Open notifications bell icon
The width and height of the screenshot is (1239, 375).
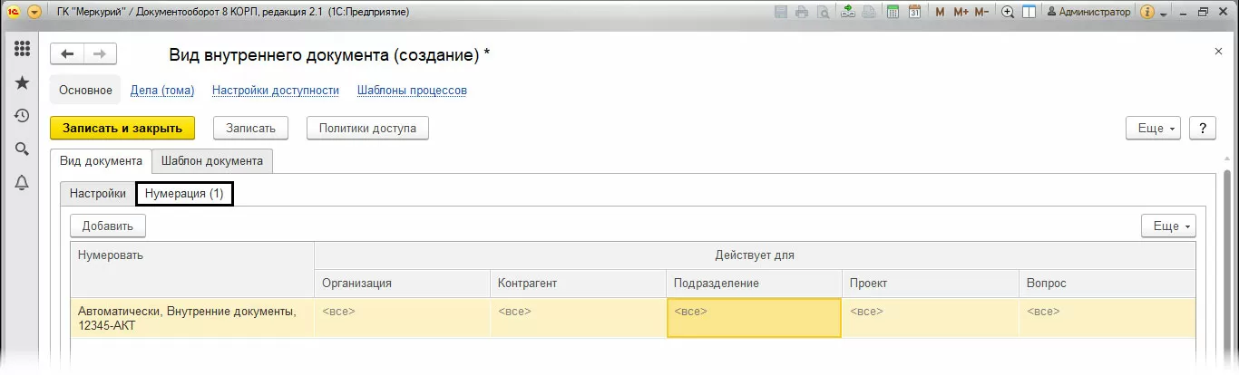(x=22, y=182)
